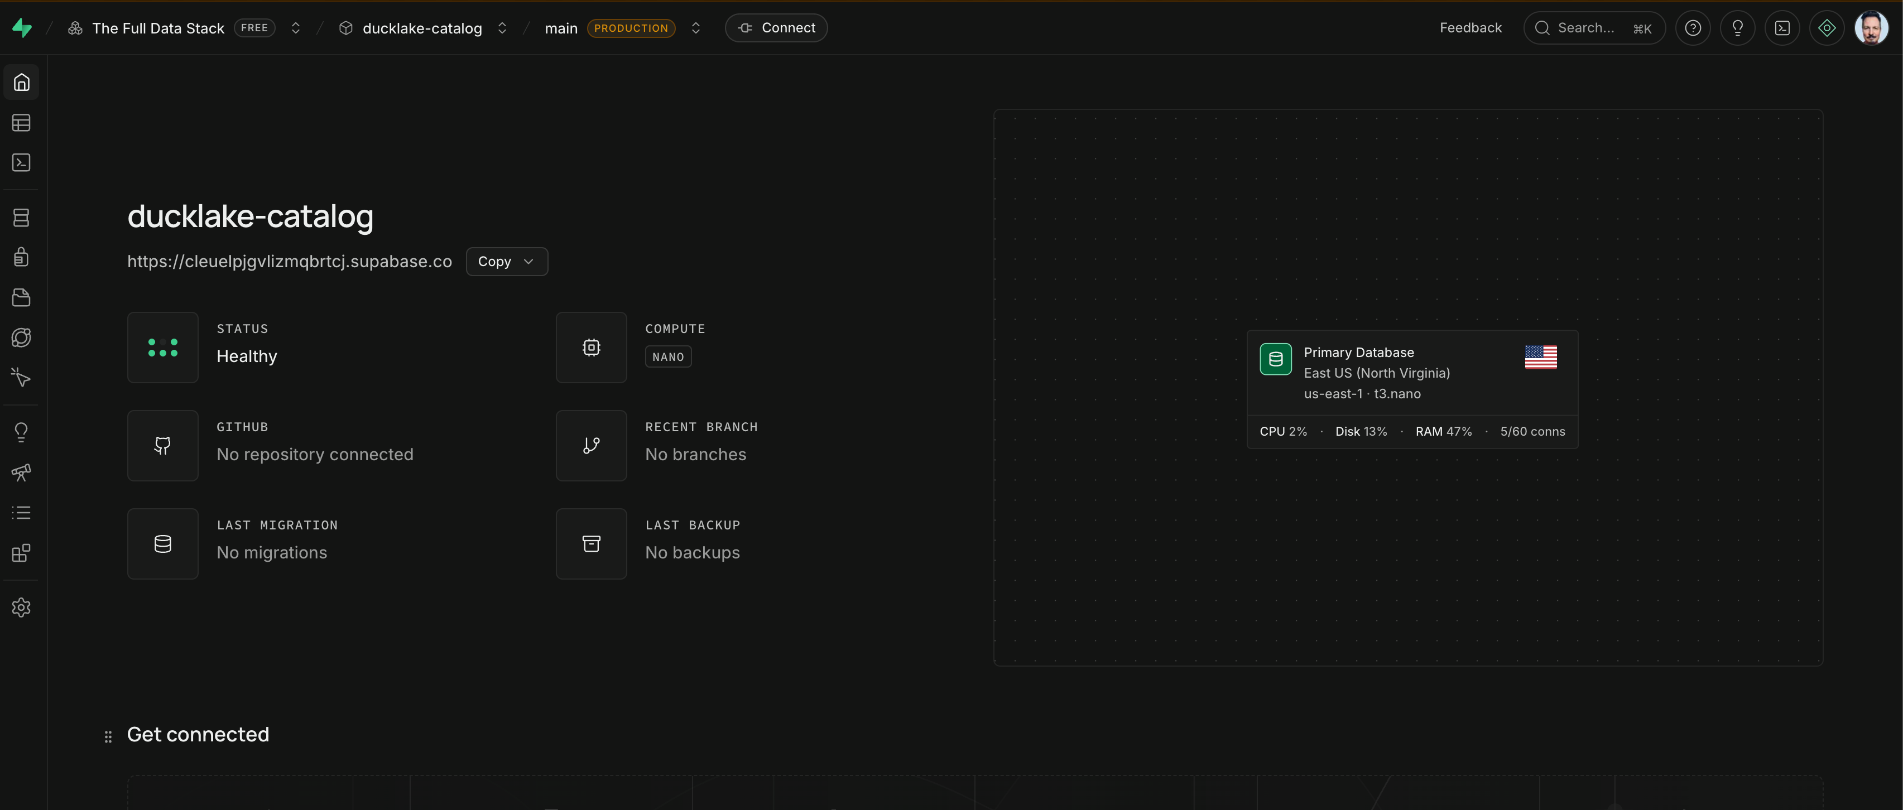The image size is (1903, 810).
Task: Click the Last Backup archive icon tile
Action: (591, 543)
